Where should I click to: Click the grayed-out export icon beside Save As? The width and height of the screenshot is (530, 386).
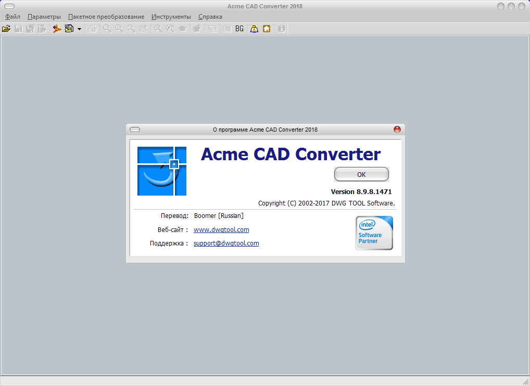42,29
